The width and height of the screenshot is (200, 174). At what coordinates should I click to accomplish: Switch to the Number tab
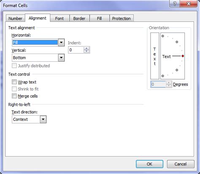(15, 19)
